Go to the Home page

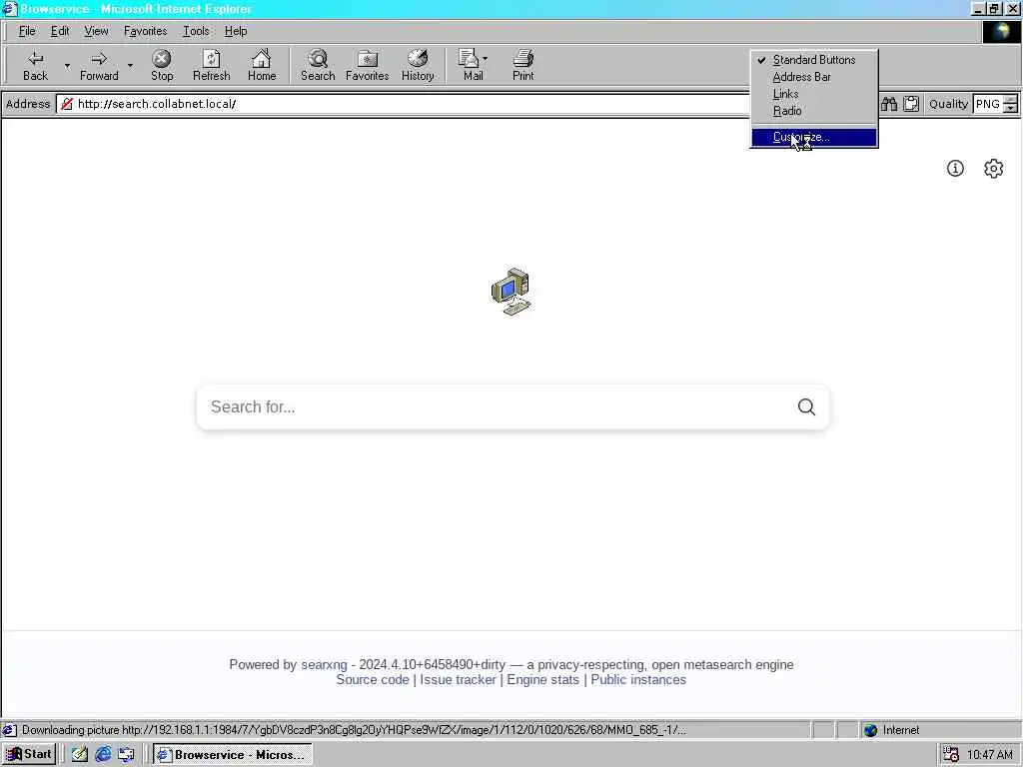tap(262, 66)
